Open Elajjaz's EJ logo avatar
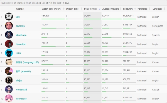This screenshot has width=167, height=103. 9,80
